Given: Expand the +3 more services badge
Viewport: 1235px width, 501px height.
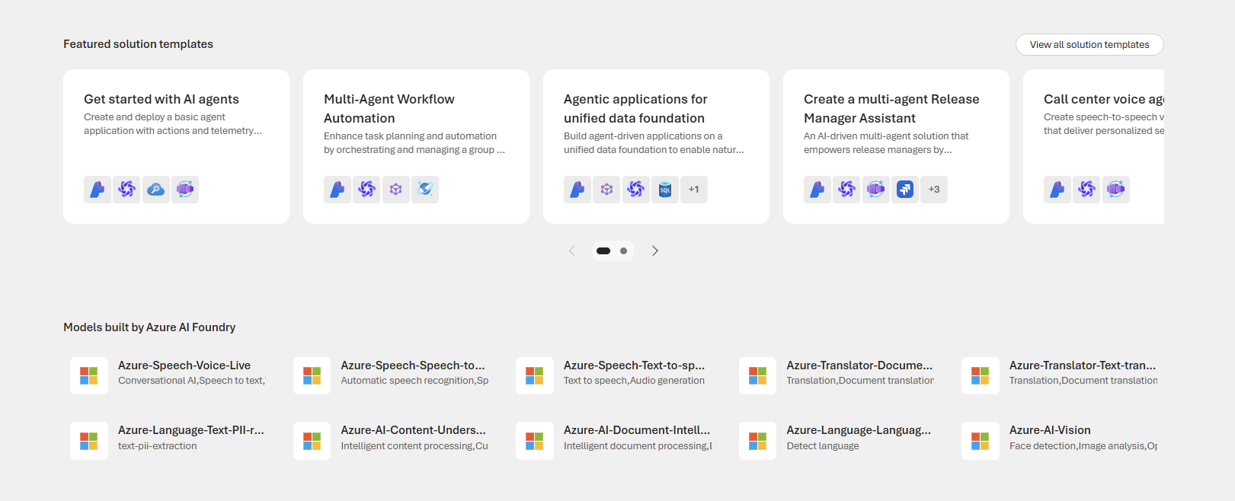Looking at the screenshot, I should tap(934, 190).
